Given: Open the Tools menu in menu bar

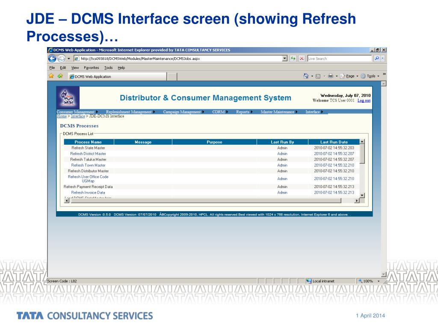Looking at the screenshot, I should pos(108,68).
